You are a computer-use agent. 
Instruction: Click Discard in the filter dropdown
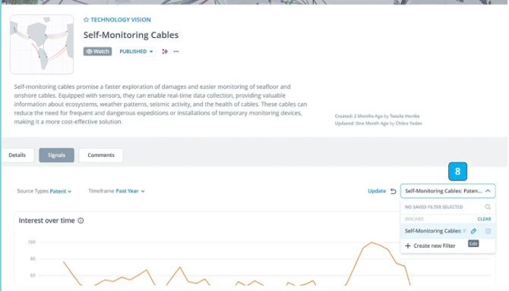pos(414,219)
